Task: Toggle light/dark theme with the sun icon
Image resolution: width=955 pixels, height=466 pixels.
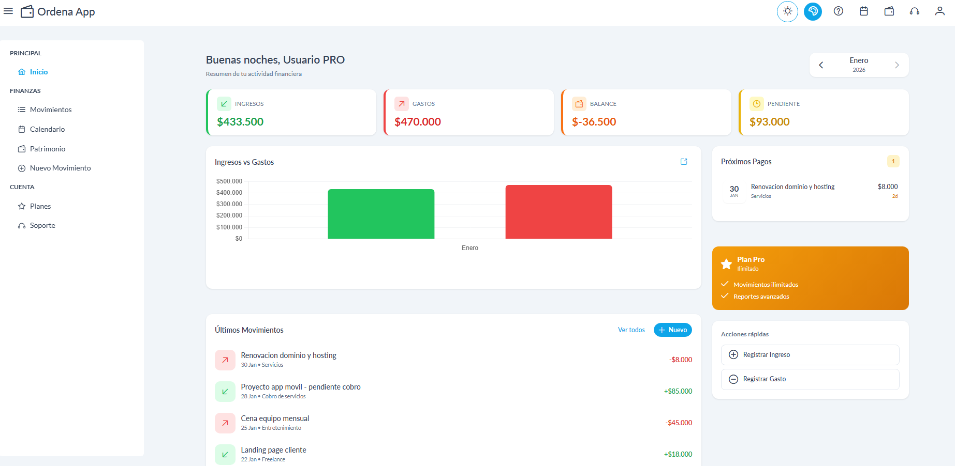Action: click(x=787, y=11)
